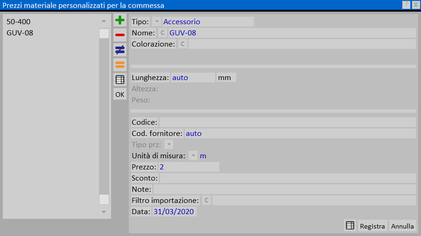The width and height of the screenshot is (421, 236).
Task: Click the list scrollbar down arrow
Action: [x=104, y=212]
